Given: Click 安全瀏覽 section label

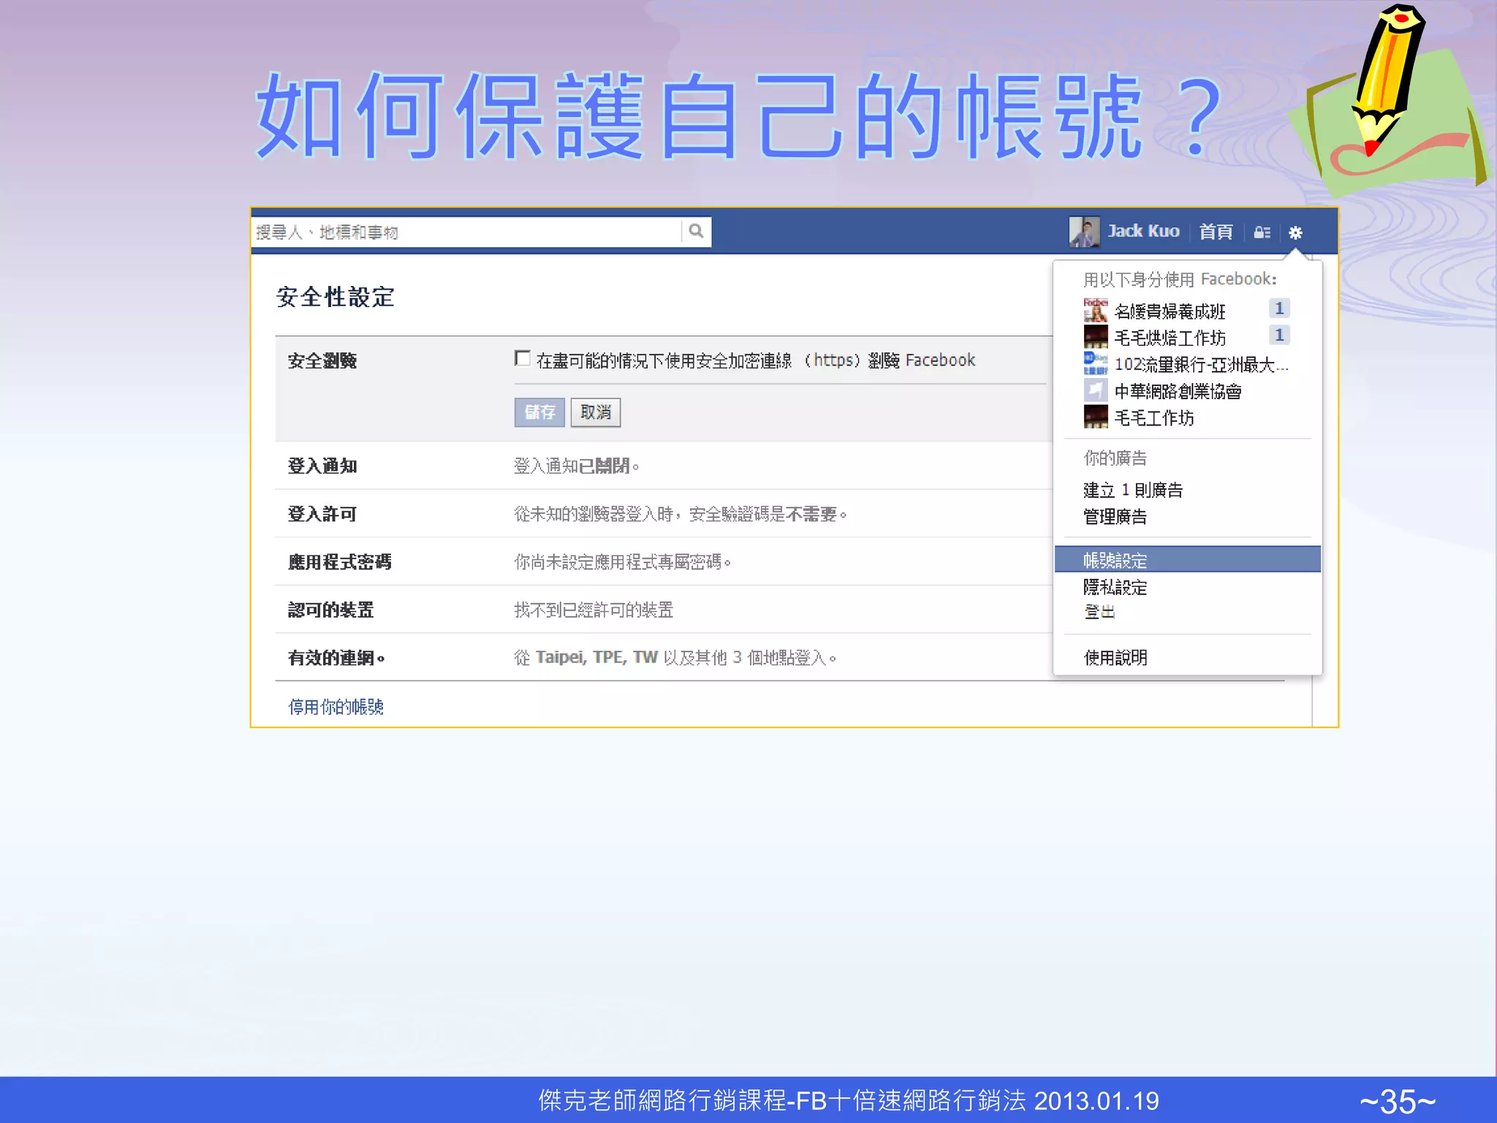Looking at the screenshot, I should [322, 360].
